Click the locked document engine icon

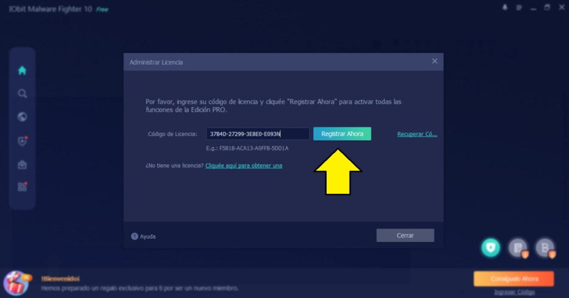tap(518, 248)
